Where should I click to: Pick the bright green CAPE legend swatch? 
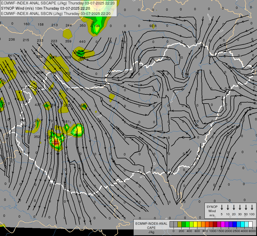187,224
